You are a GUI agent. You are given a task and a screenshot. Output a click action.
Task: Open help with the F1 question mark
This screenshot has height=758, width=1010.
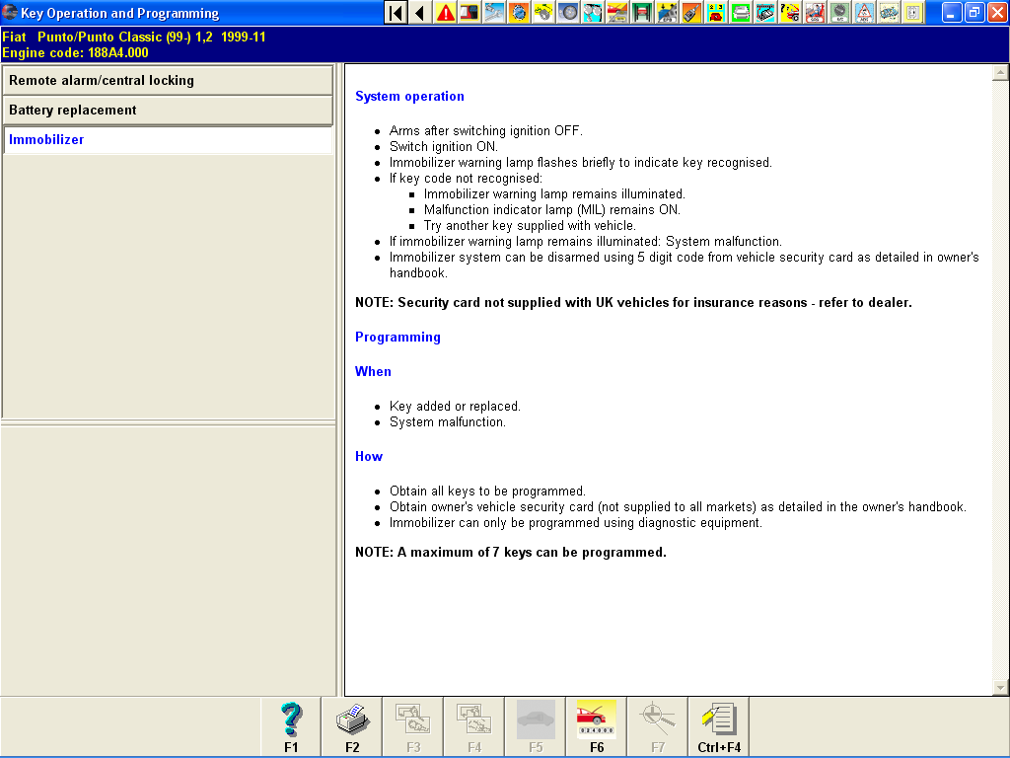[x=291, y=726]
